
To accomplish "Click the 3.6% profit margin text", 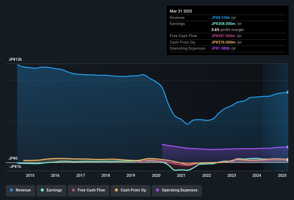I will (227, 30).
